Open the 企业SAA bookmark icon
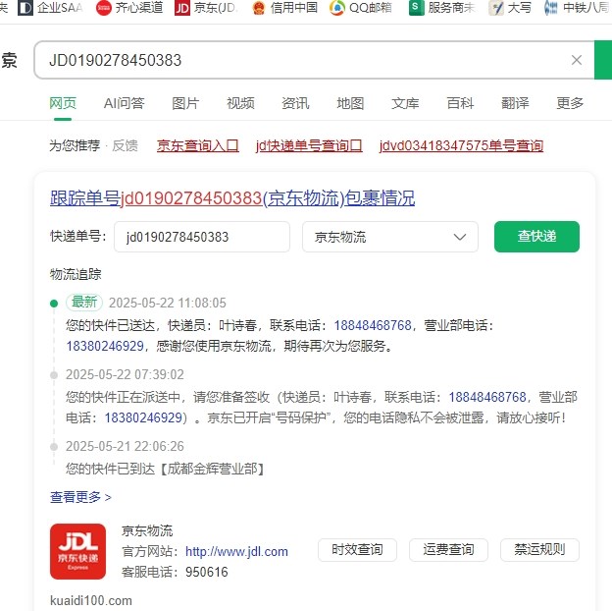The width and height of the screenshot is (612, 611). click(25, 8)
